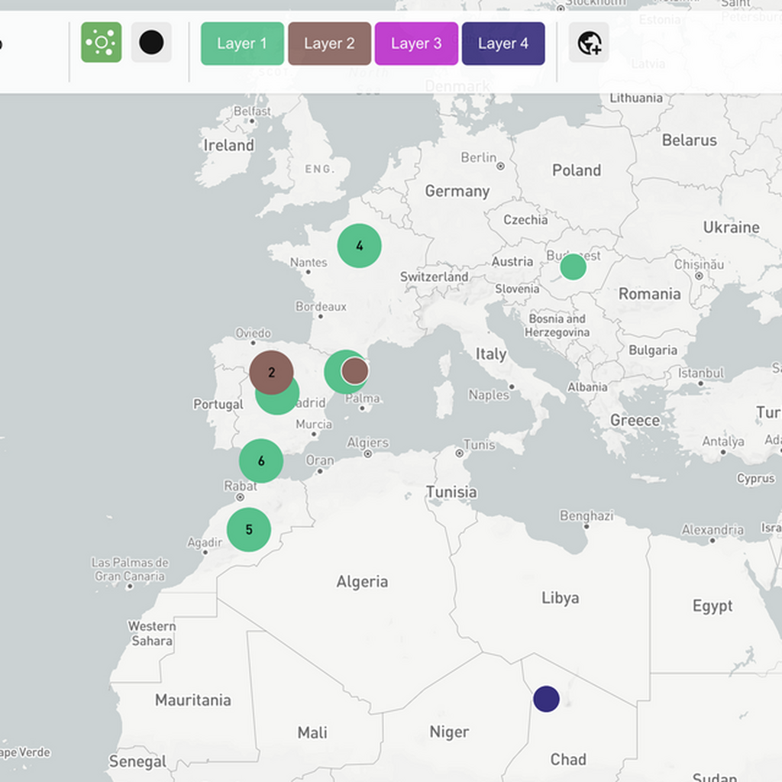Open the green cluster labeled 4 over France
The height and width of the screenshot is (782, 782).
click(359, 245)
